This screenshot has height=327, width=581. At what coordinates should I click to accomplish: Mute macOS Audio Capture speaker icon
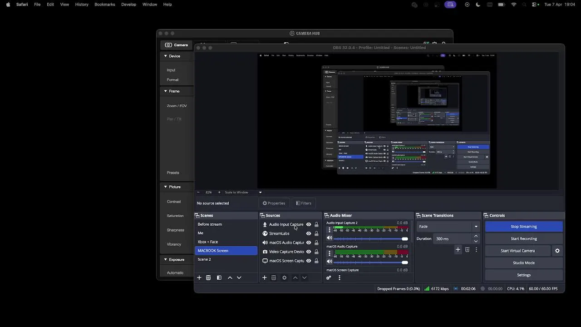330,262
